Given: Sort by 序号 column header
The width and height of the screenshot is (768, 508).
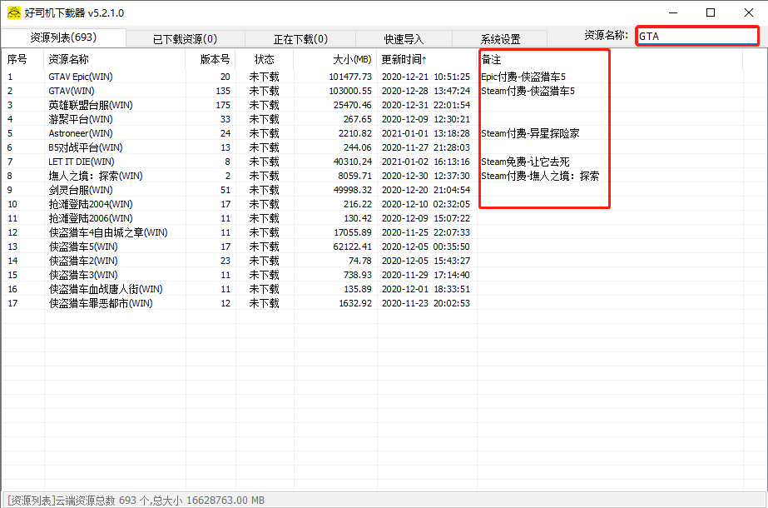Looking at the screenshot, I should 22,59.
